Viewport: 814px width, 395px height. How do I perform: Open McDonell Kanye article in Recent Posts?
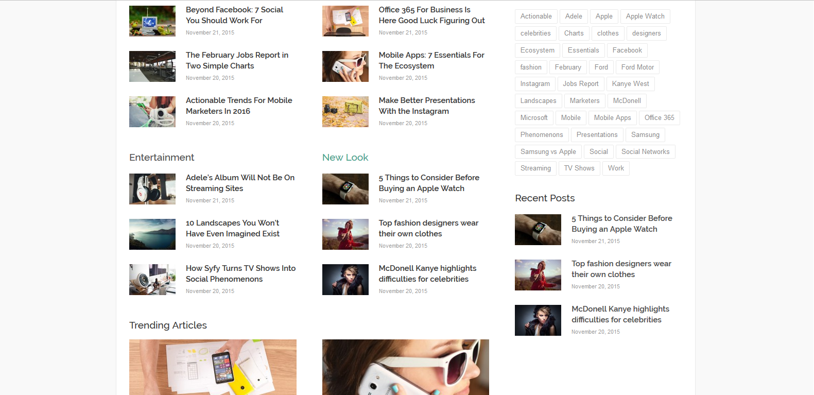[x=620, y=314]
